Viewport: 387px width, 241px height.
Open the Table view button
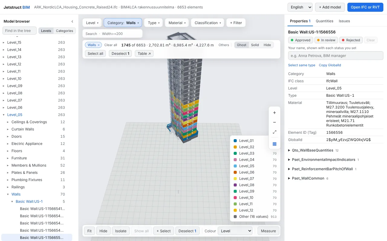point(144,54)
